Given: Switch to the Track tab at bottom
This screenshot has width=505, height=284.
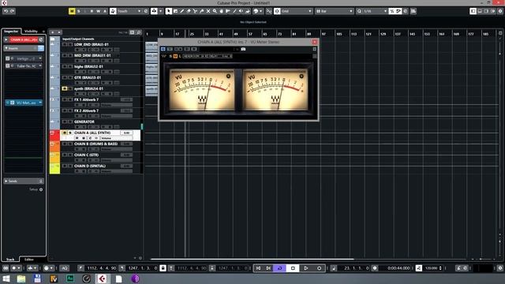Looking at the screenshot, I should (10, 260).
